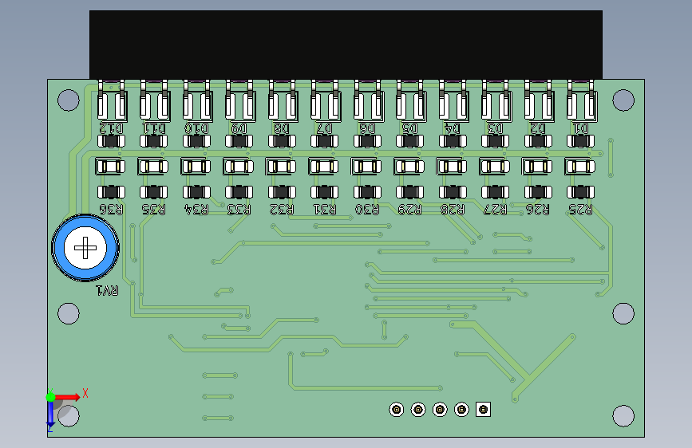Click the R34 silkscreen label
The height and width of the screenshot is (448, 692).
(x=196, y=210)
